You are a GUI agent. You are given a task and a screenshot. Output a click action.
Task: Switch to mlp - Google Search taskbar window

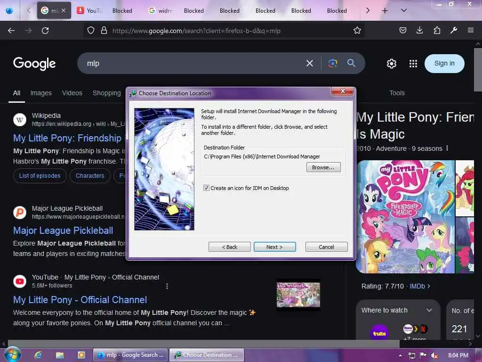130,355
